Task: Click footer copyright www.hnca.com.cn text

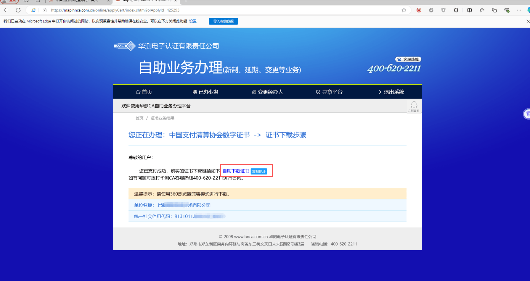Action: (x=267, y=237)
